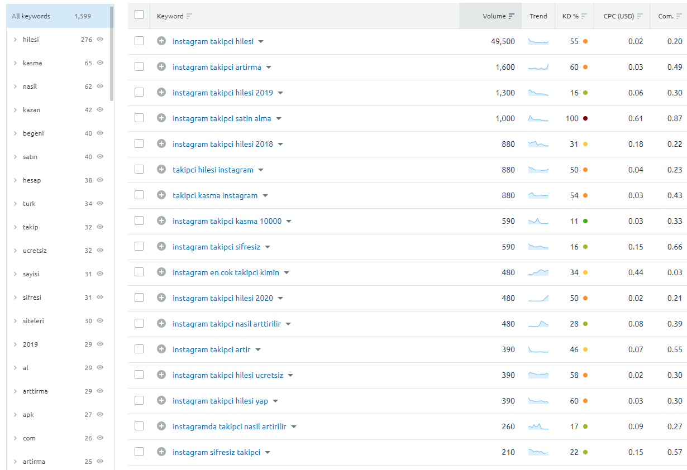Screen dimensions: 687x470
Task: Expand the 'kazan' group in sidebar
Action: [15, 110]
